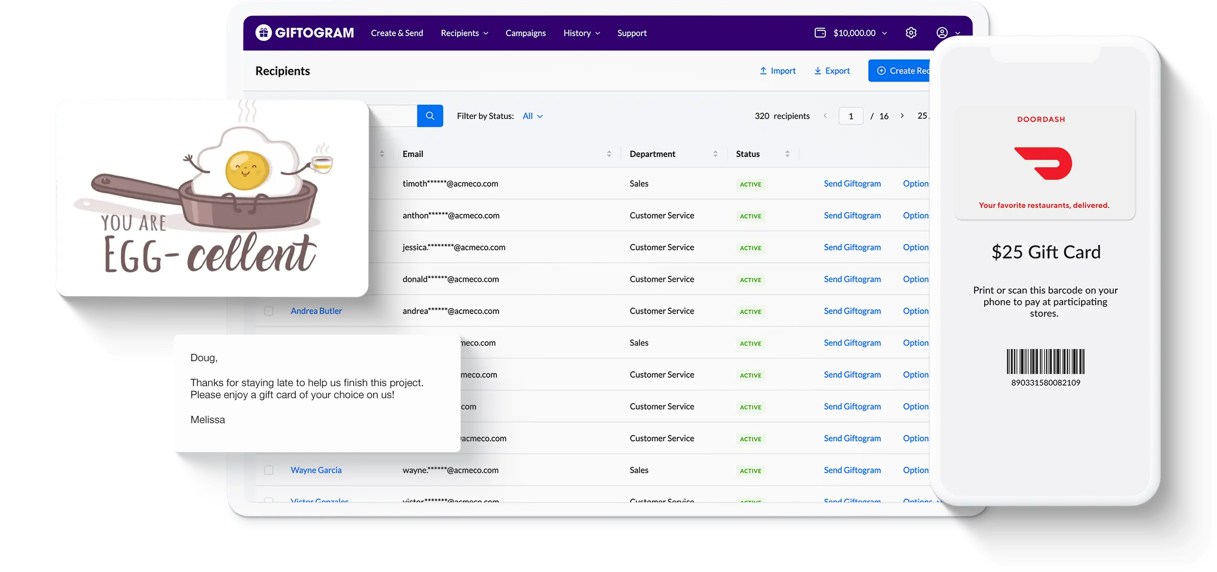Open Options for Andrea Butler row
Image resolution: width=1217 pixels, height=572 pixels.
tap(916, 311)
